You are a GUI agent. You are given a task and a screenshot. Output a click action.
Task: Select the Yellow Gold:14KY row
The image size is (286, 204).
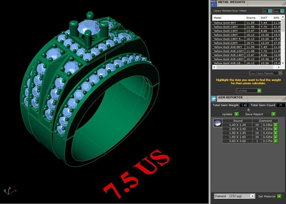[x=246, y=31]
